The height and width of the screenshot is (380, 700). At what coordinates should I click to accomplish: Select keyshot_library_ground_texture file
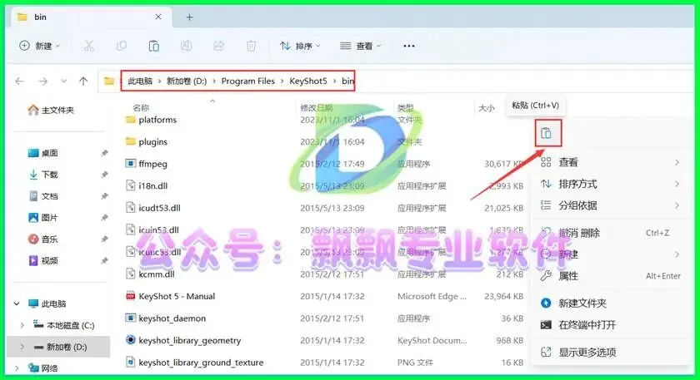coord(194,363)
